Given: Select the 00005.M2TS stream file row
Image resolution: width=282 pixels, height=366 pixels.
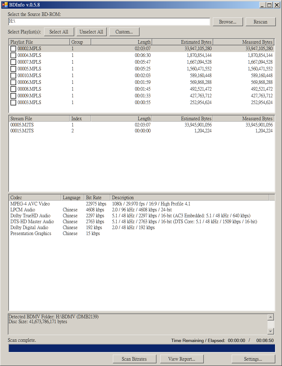Looking at the screenshot, I should pos(142,125).
